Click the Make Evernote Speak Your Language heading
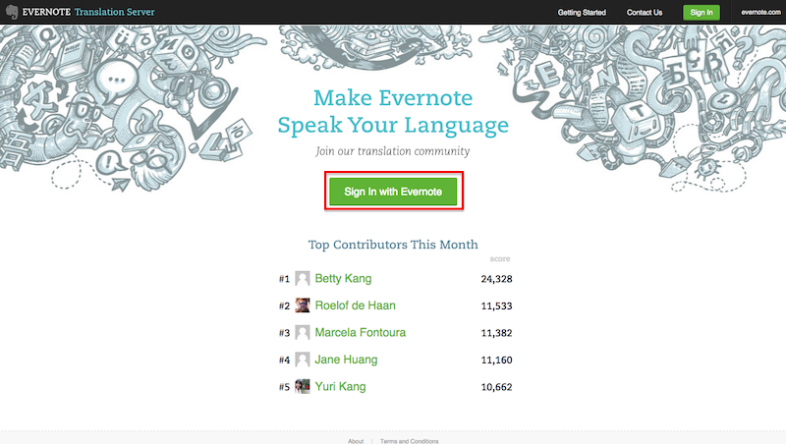The image size is (786, 444). point(393,112)
